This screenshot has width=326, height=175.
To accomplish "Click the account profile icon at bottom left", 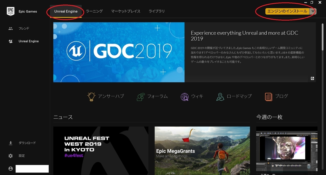I will 10,168.
